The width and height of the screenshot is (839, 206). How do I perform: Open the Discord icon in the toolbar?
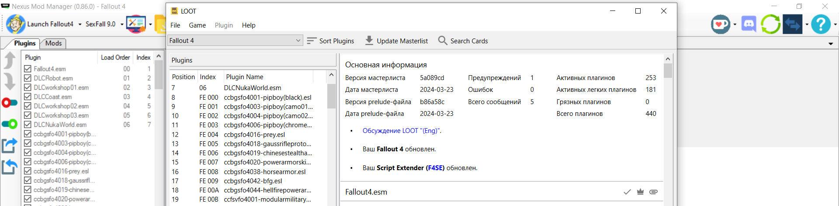pyautogui.click(x=749, y=24)
